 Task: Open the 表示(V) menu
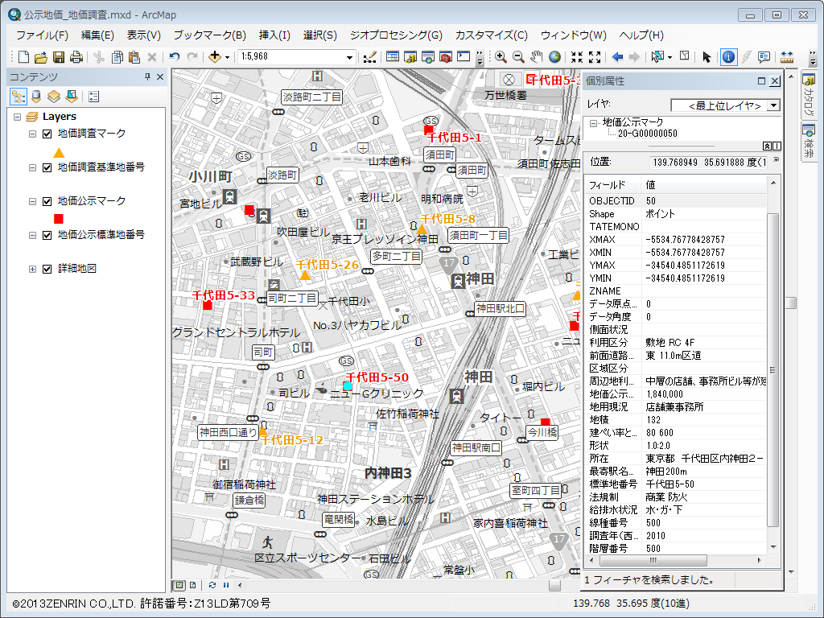143,35
